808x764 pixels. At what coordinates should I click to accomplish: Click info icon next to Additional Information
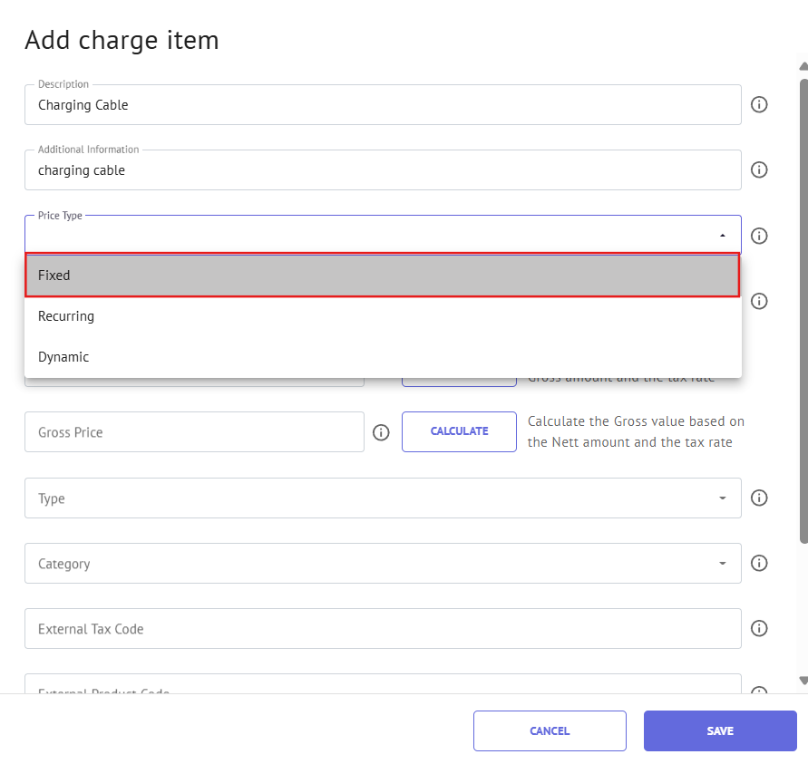tap(760, 169)
